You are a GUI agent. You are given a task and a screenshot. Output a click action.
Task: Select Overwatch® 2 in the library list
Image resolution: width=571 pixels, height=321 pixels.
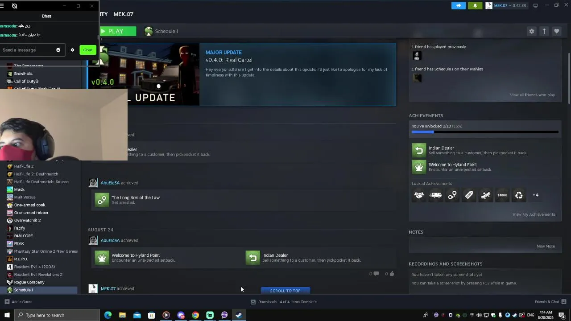(27, 220)
